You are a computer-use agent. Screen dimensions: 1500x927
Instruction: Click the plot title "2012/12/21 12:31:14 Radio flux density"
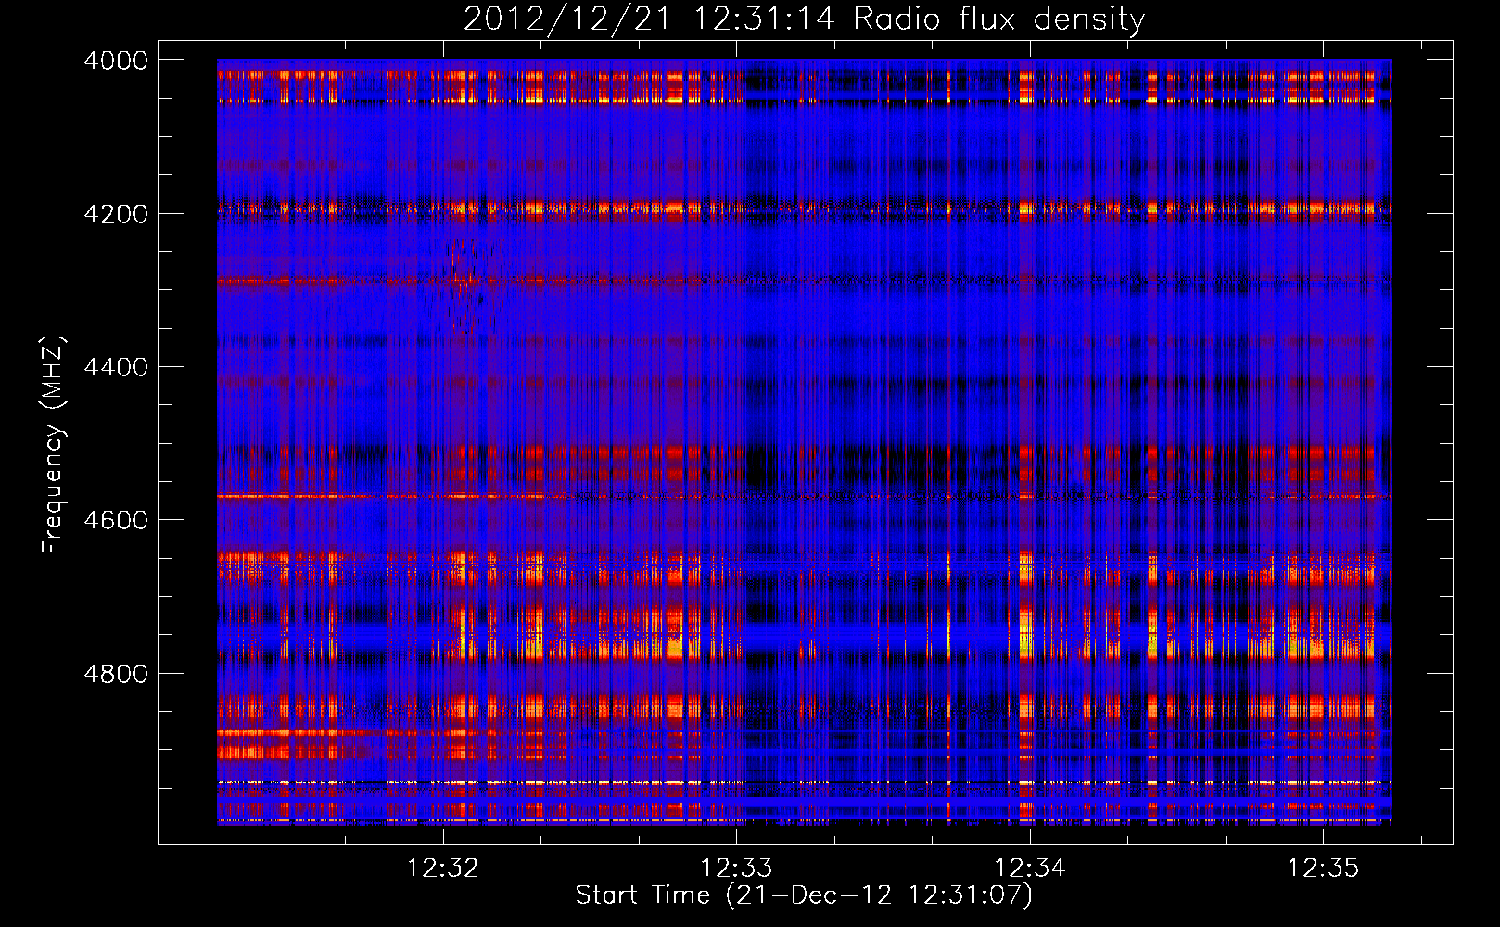click(804, 19)
